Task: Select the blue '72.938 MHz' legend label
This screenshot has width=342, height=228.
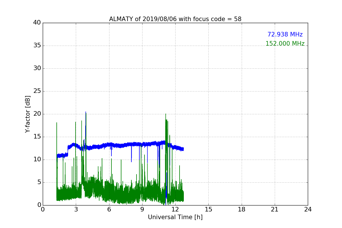Action: tap(285, 34)
